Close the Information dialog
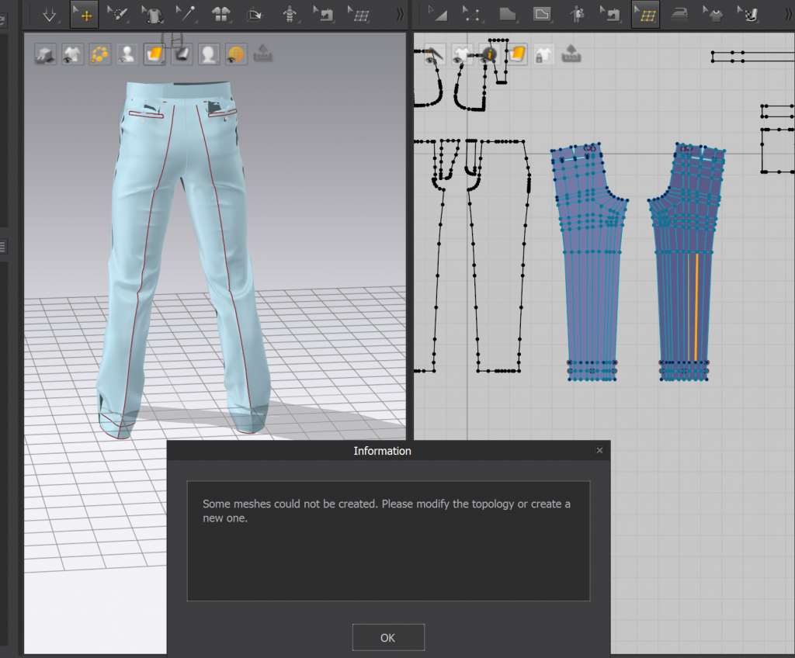The height and width of the screenshot is (658, 795). 599,450
